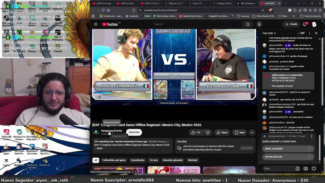Close the live chat panel
Image resolution: width=325 pixels, height=183 pixels.
click(316, 33)
